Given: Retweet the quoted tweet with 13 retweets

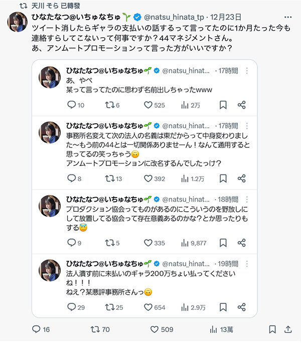Looking at the screenshot, I should [x=109, y=178].
